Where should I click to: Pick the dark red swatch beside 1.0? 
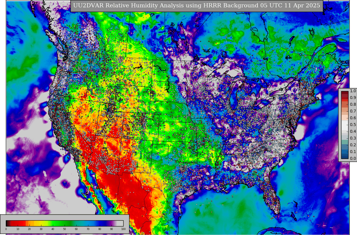tap(345, 93)
